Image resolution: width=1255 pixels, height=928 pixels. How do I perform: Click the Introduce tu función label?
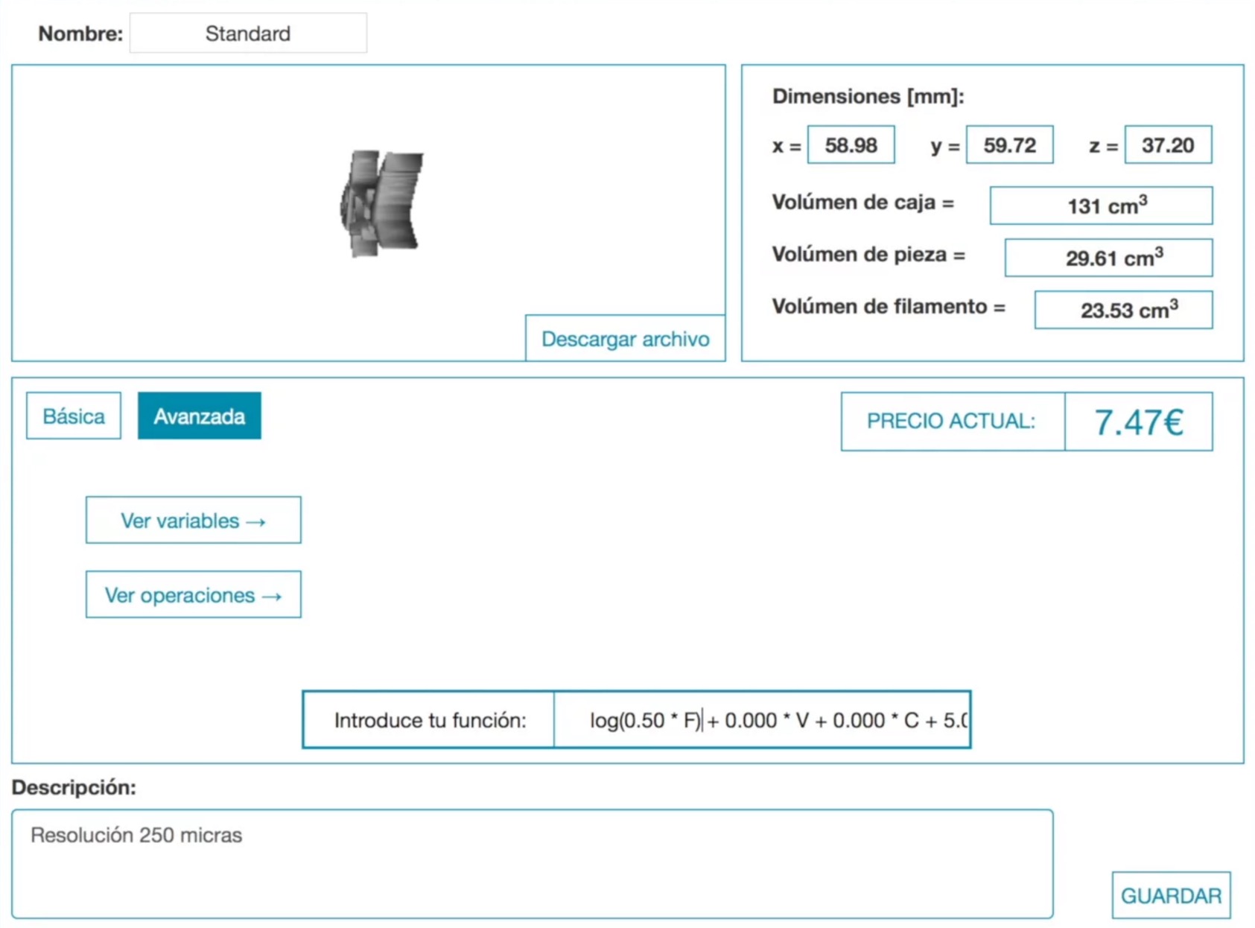[x=430, y=720]
